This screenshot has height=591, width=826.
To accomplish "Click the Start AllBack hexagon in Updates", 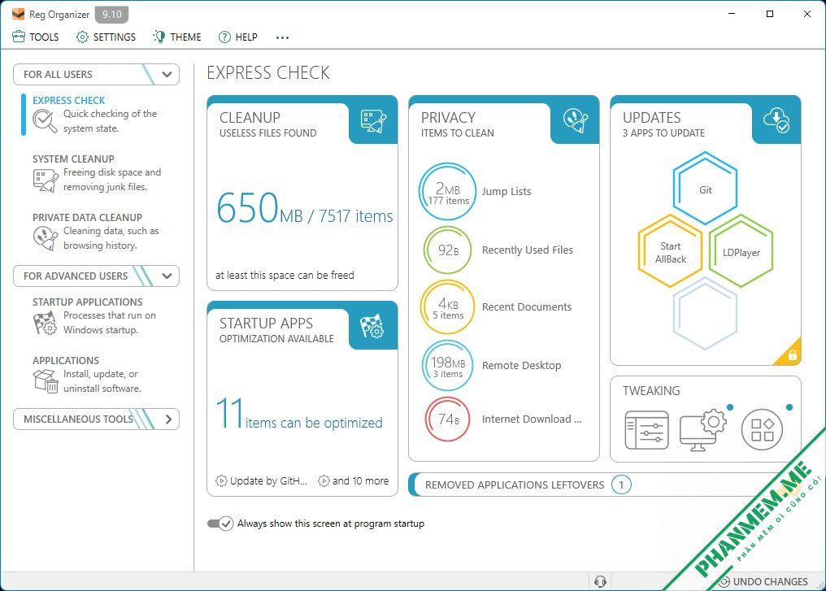I will pos(670,252).
